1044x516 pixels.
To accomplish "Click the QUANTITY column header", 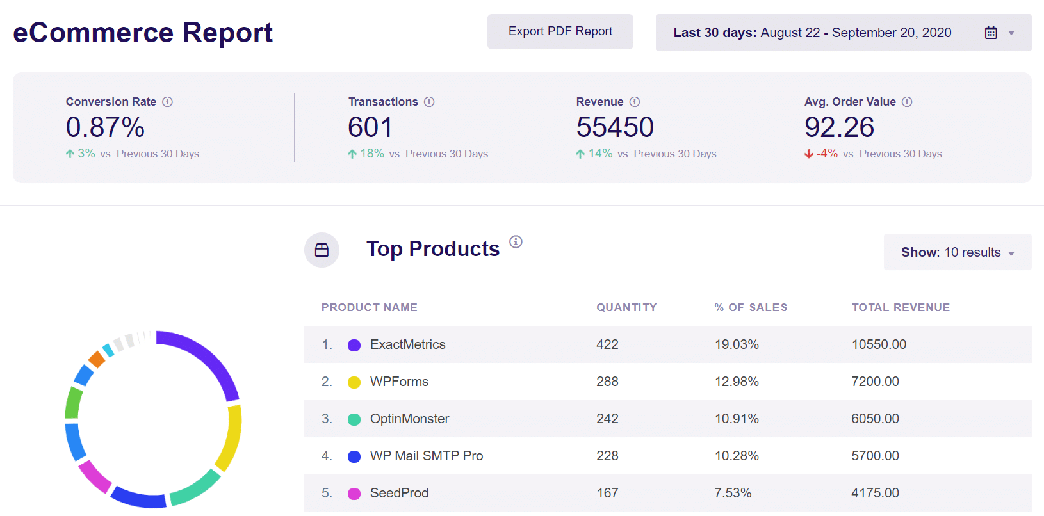I will tap(626, 307).
